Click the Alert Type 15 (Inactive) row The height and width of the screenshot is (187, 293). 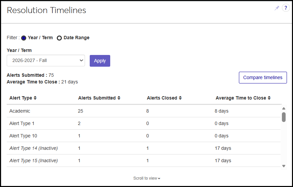[x=143, y=161]
